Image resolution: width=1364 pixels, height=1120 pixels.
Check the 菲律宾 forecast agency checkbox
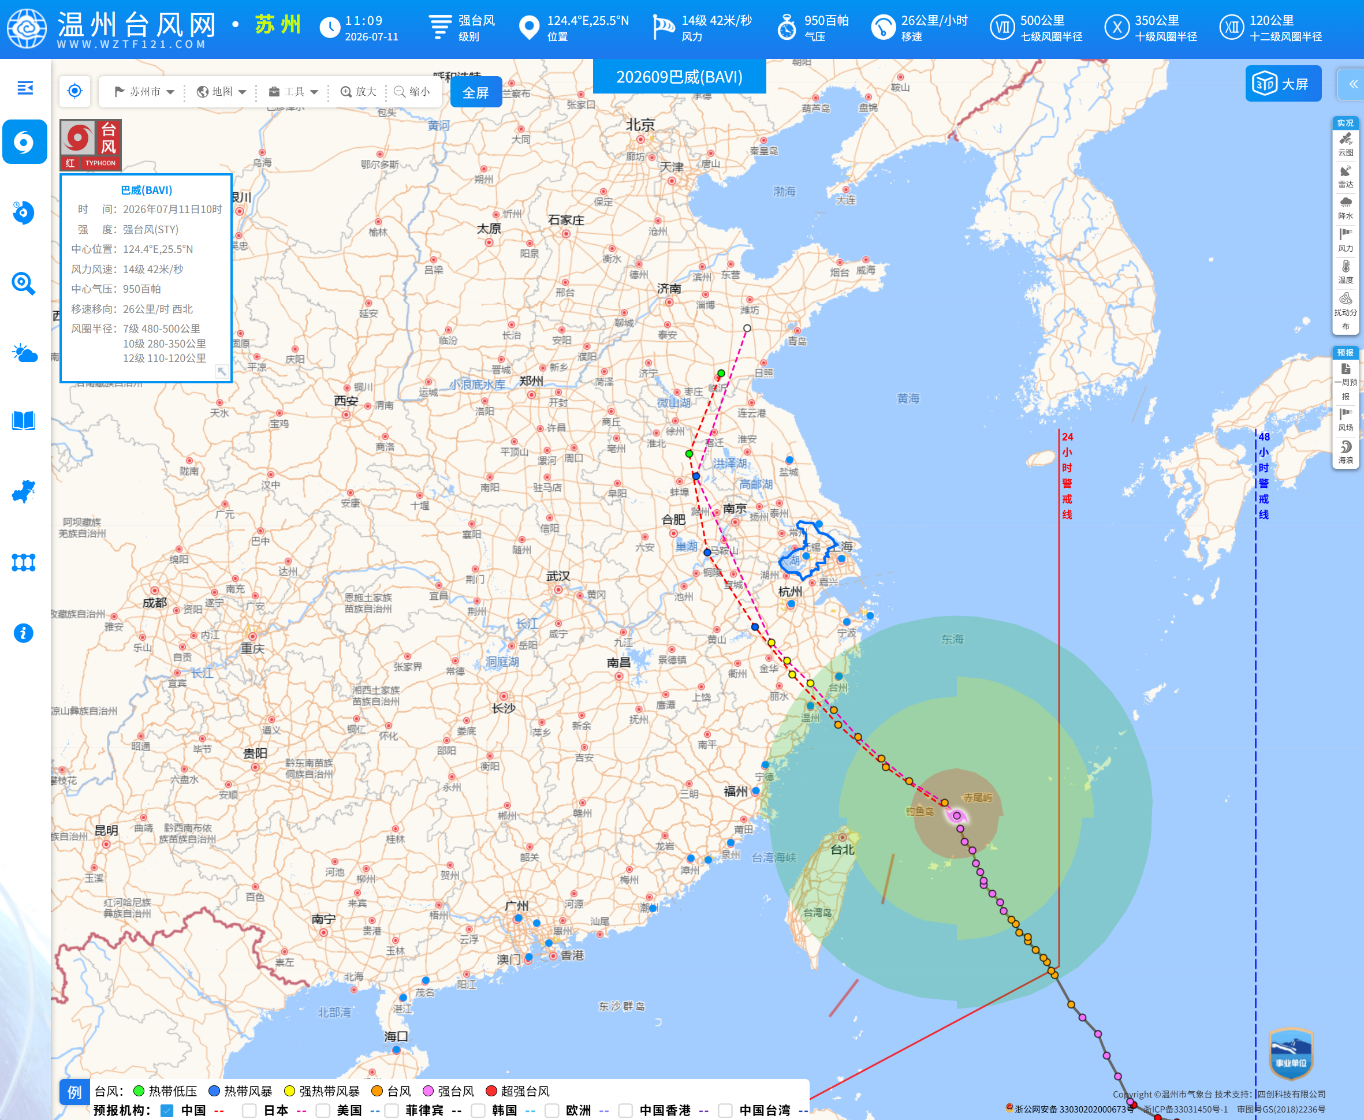392,1110
